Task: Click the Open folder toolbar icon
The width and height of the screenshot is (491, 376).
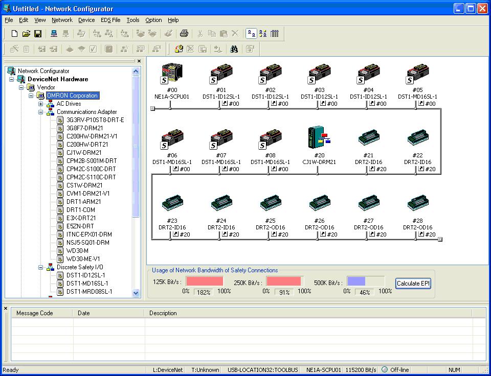Action: (26, 34)
